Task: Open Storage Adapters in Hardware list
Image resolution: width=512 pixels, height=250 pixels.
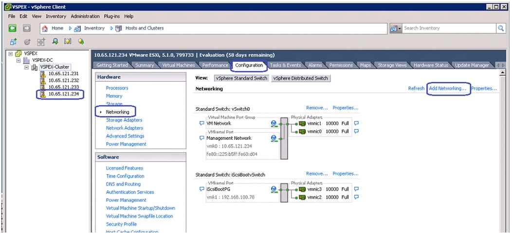Action: (124, 120)
